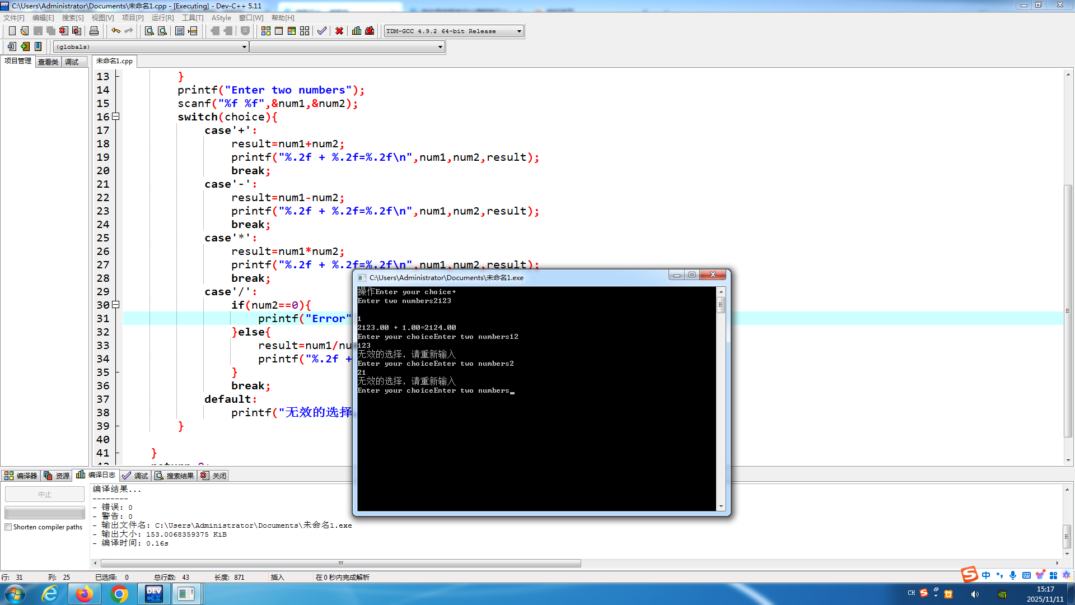
Task: Click the 中止 abort button
Action: 45,494
